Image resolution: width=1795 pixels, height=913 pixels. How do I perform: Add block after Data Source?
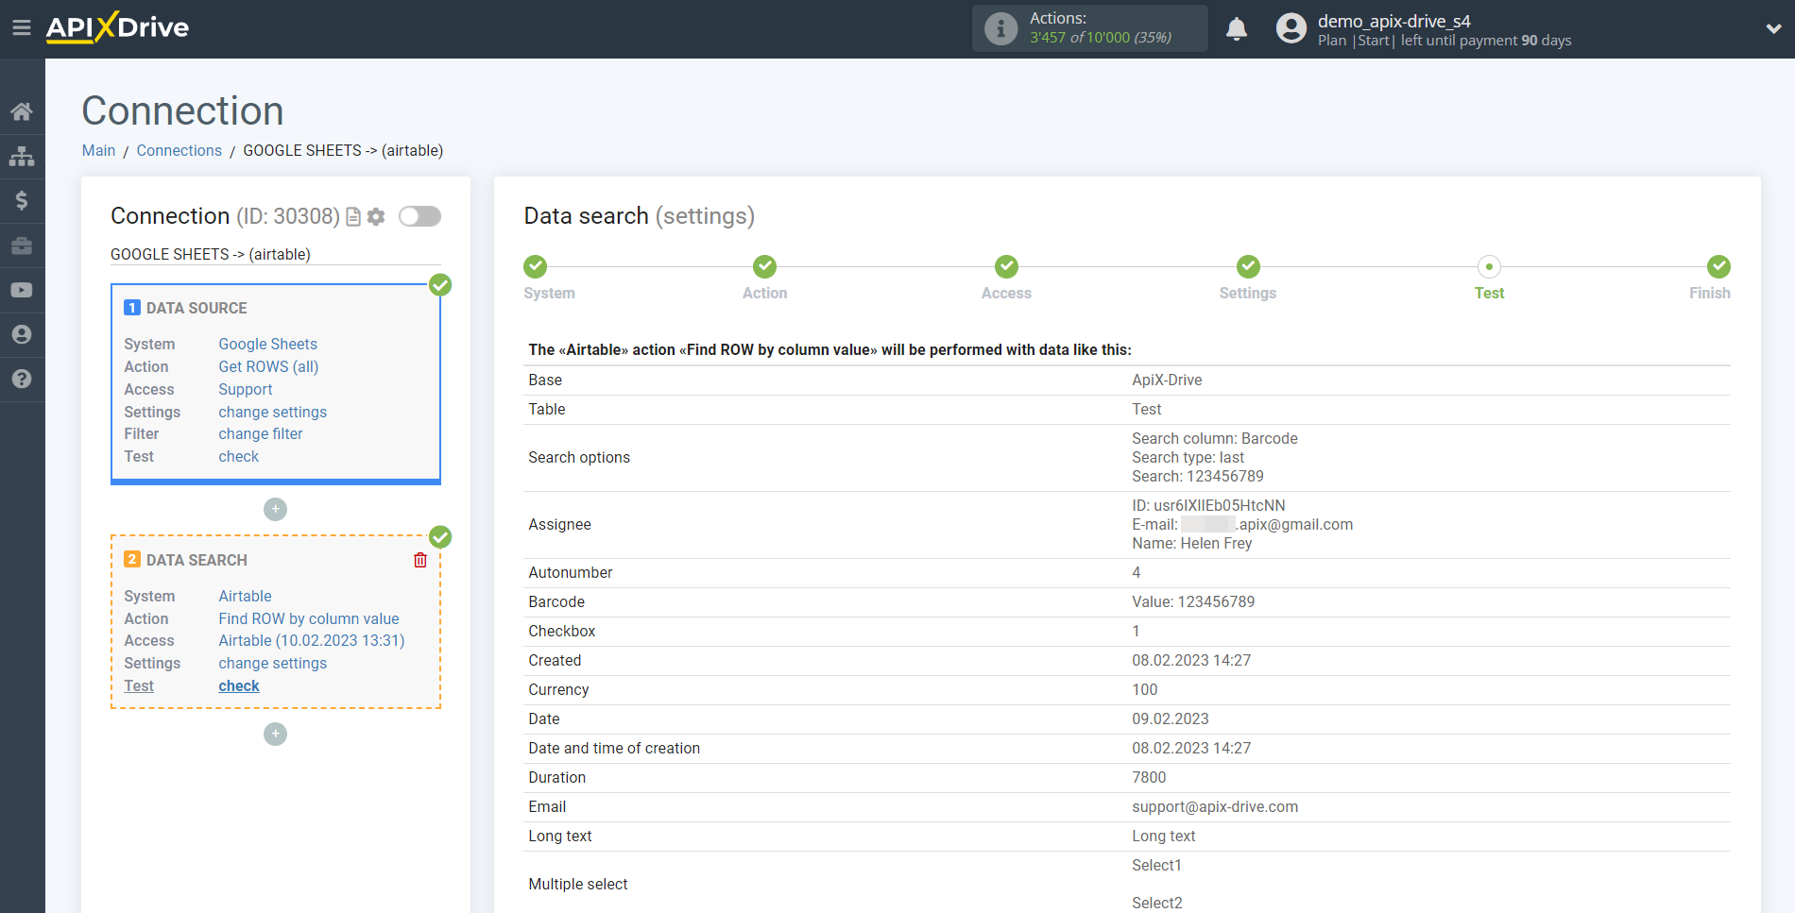(x=275, y=509)
